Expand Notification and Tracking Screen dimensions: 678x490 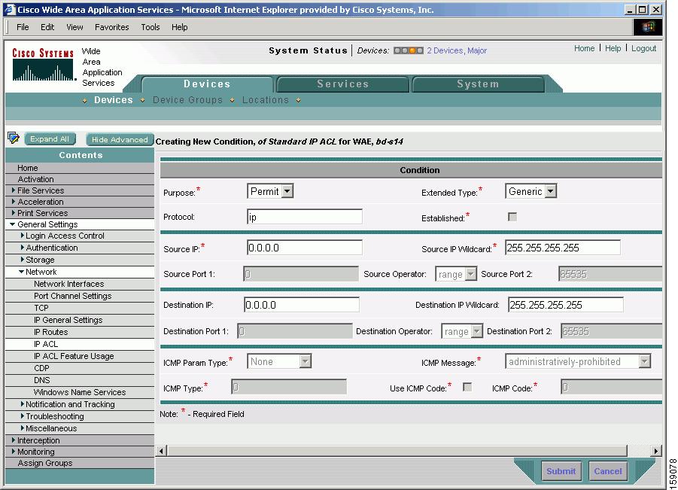pos(23,404)
